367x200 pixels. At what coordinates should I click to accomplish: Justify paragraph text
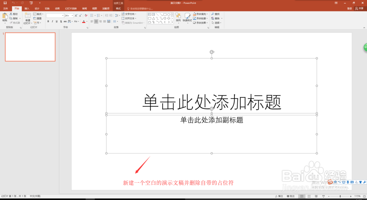pyautogui.click(x=104, y=22)
